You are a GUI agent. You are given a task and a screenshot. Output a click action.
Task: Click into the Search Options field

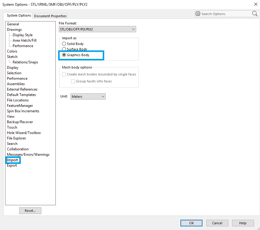[x=226, y=14]
